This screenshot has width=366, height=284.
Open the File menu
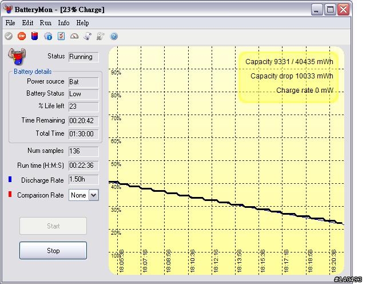(10, 23)
